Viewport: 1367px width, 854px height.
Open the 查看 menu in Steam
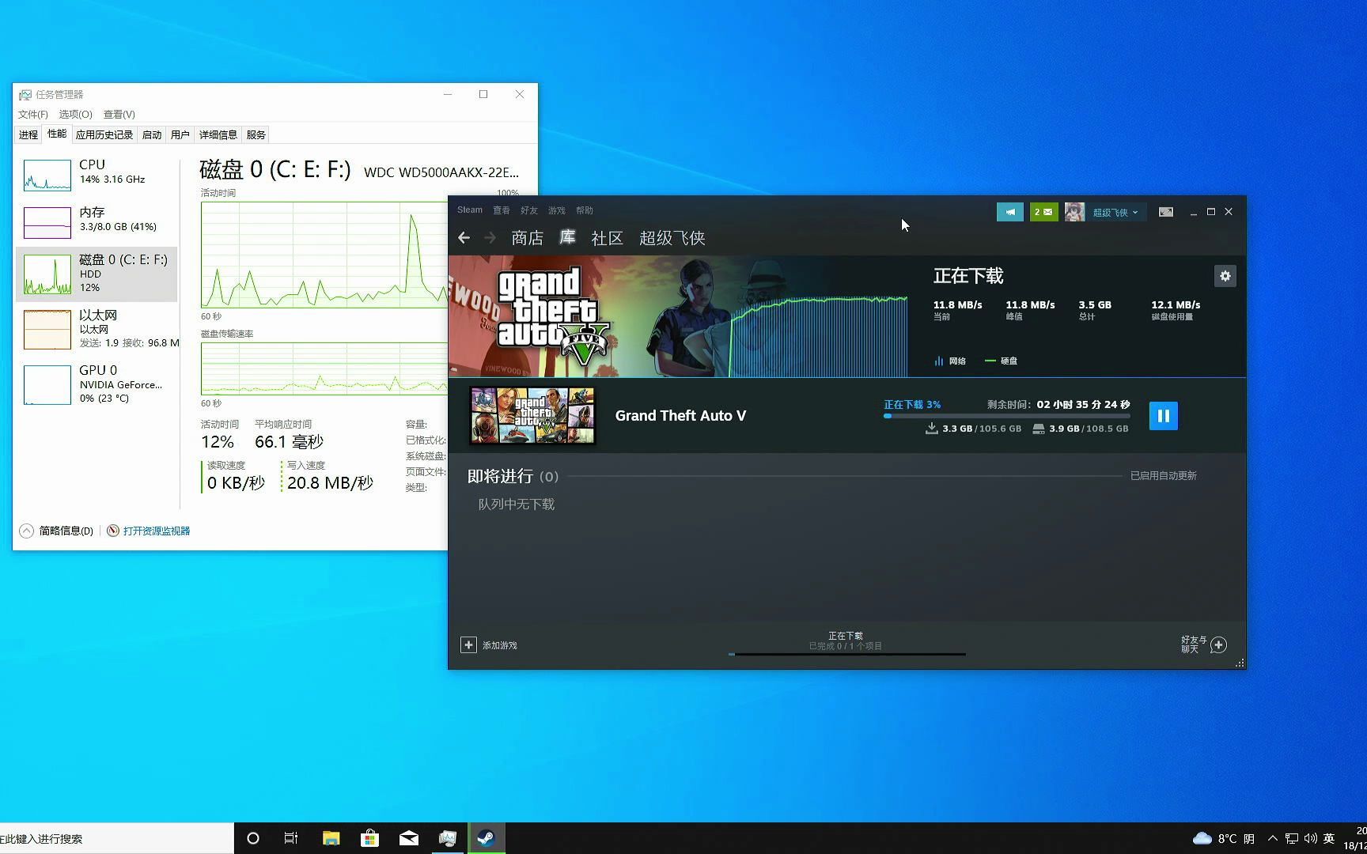[502, 210]
